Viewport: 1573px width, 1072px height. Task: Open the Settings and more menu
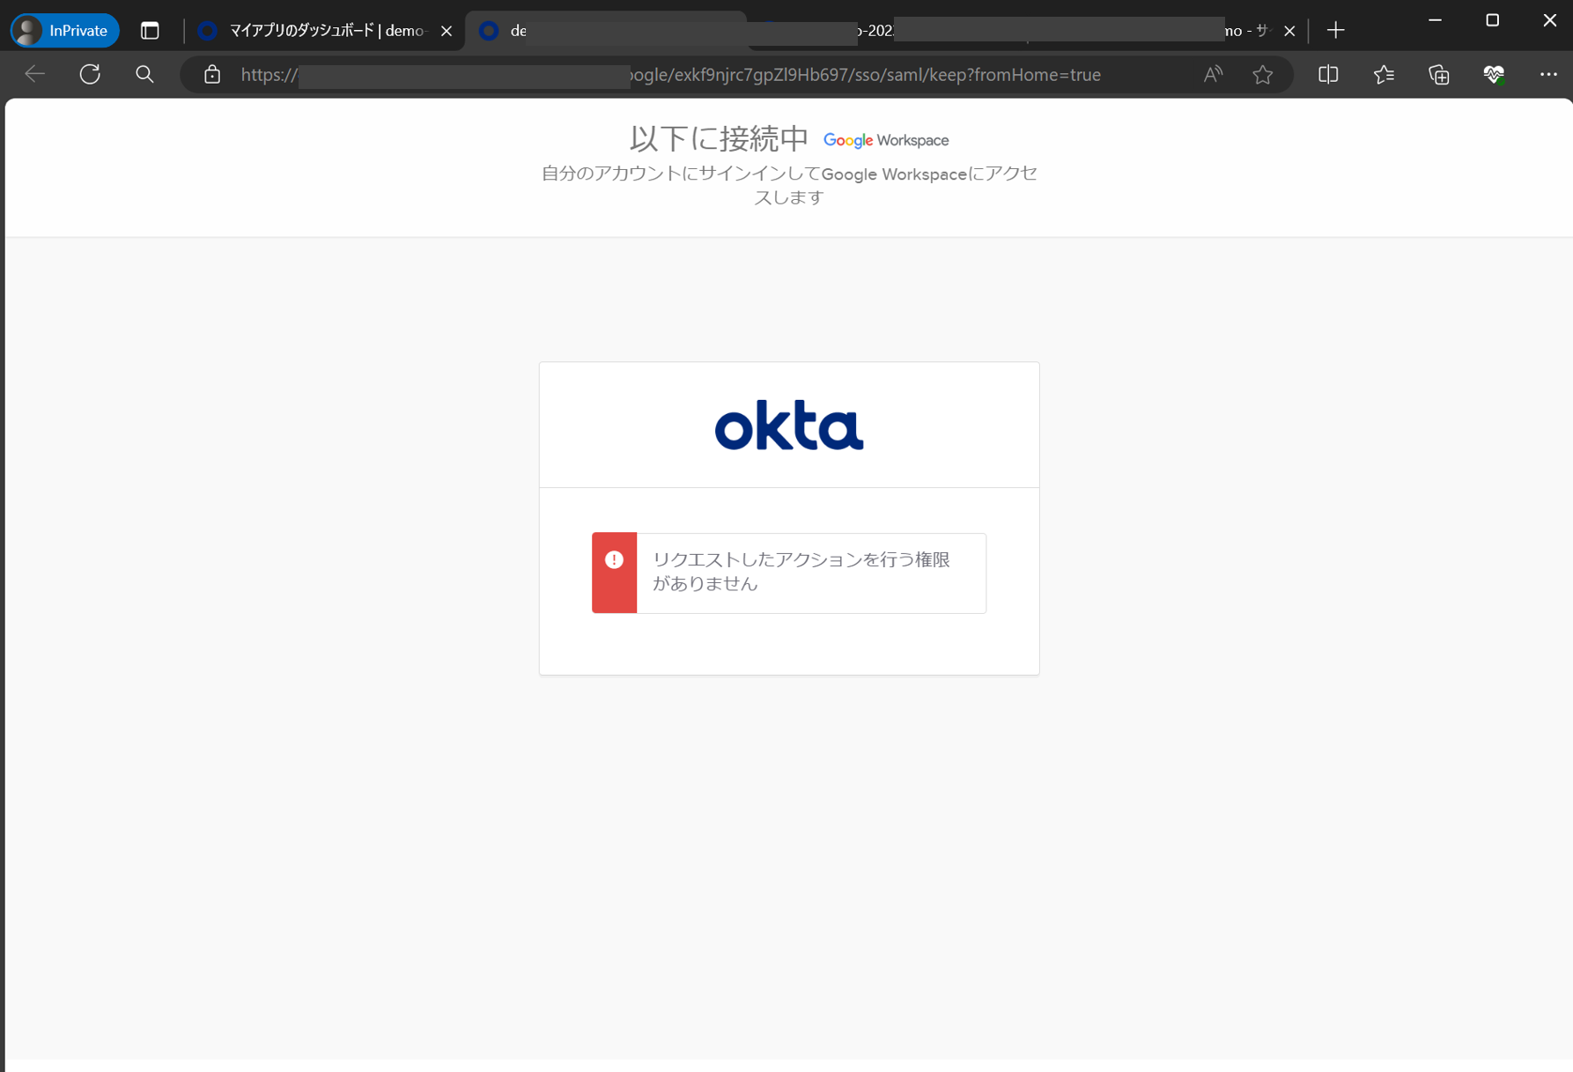tap(1548, 75)
